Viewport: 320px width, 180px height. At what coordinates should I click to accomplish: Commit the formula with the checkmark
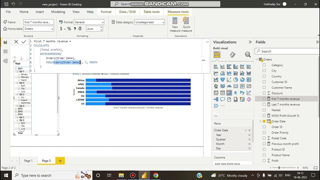click(x=24, y=42)
